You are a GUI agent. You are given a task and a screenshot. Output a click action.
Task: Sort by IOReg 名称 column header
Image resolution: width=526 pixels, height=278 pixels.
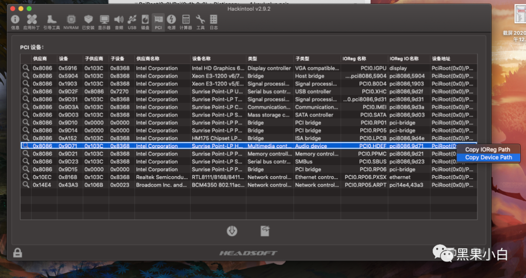(364, 58)
